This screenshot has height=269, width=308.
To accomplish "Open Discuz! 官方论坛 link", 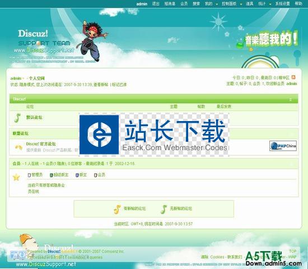I will (x=41, y=143).
